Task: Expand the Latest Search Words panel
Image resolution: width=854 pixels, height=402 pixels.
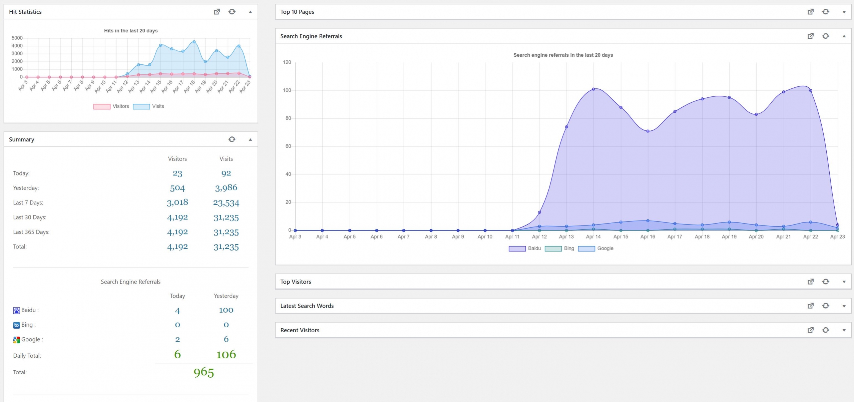Action: 844,306
